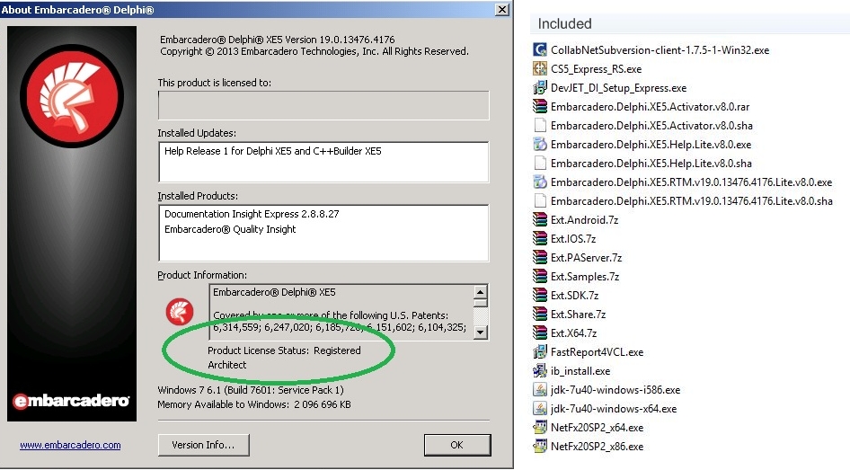Viewport: 850px width, 470px height.
Task: Click the Product License Status: Registered text
Action: [x=284, y=350]
